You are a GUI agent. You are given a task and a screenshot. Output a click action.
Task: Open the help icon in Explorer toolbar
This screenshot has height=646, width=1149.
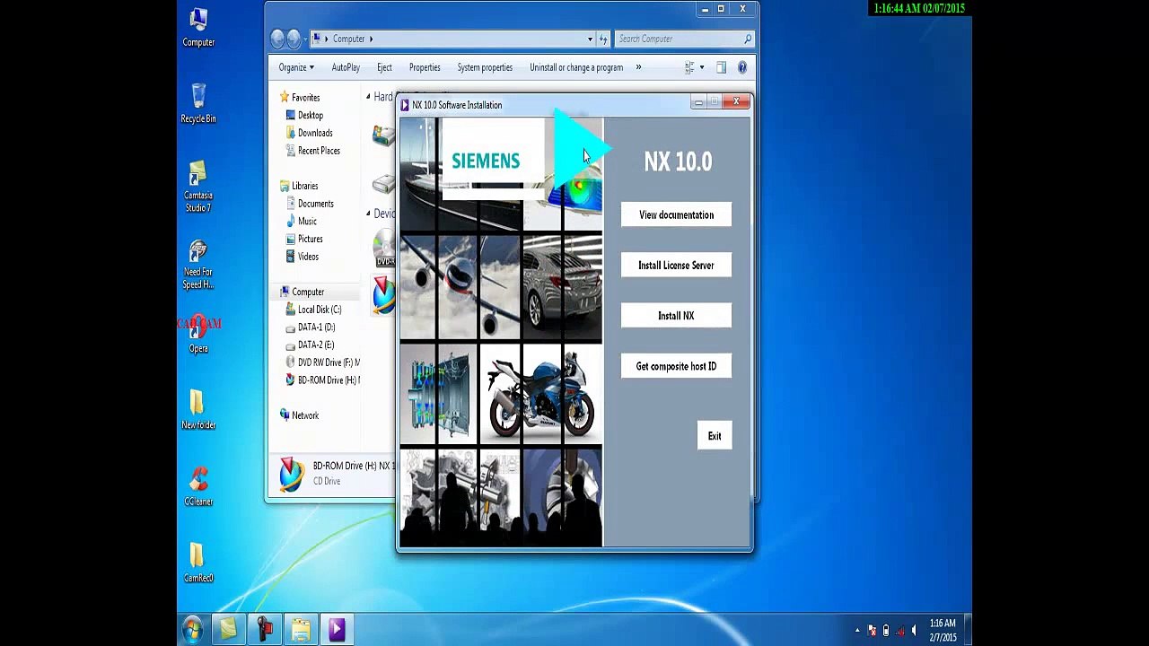(742, 67)
